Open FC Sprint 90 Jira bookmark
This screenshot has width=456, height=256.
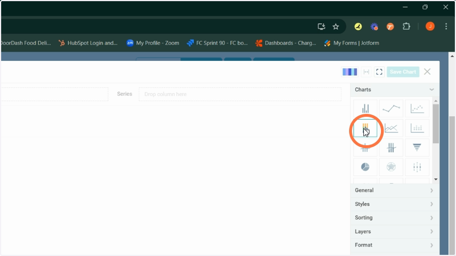tap(217, 43)
